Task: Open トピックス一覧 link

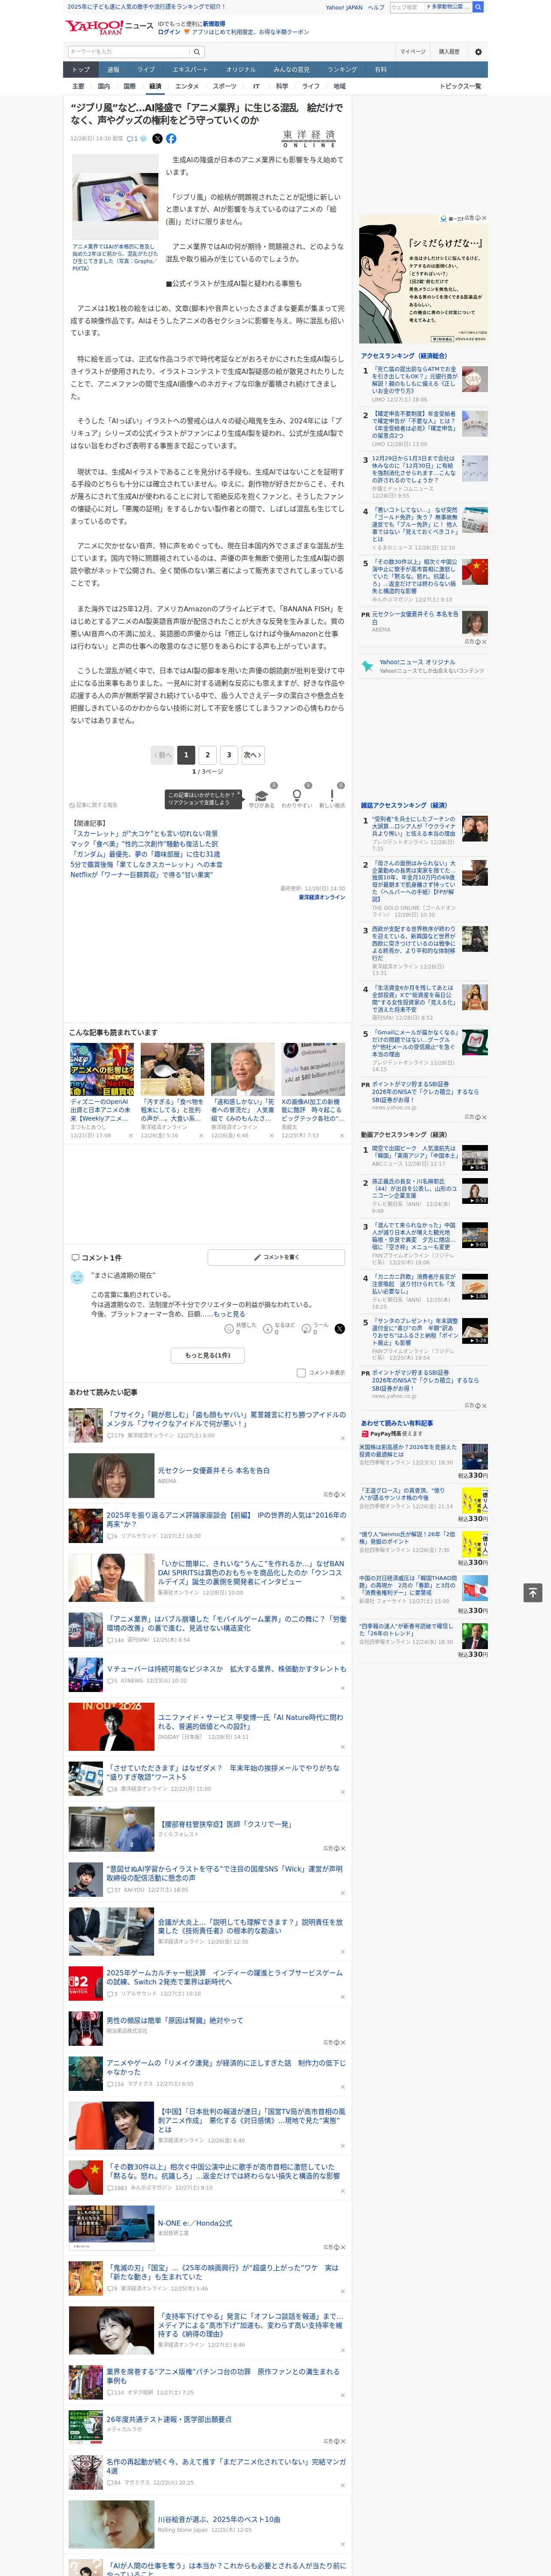Action: pos(460,86)
